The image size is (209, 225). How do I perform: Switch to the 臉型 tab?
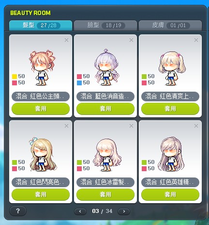(105, 25)
